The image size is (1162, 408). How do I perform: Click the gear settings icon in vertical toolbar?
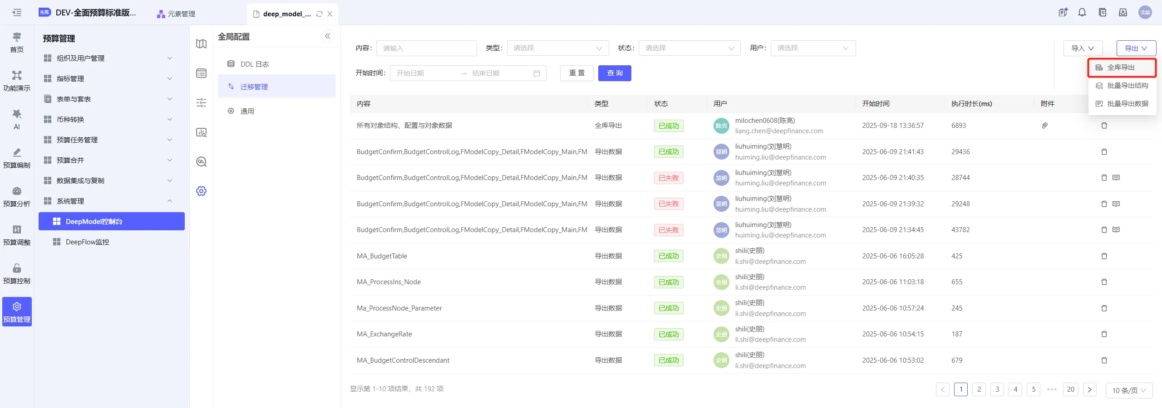(201, 191)
